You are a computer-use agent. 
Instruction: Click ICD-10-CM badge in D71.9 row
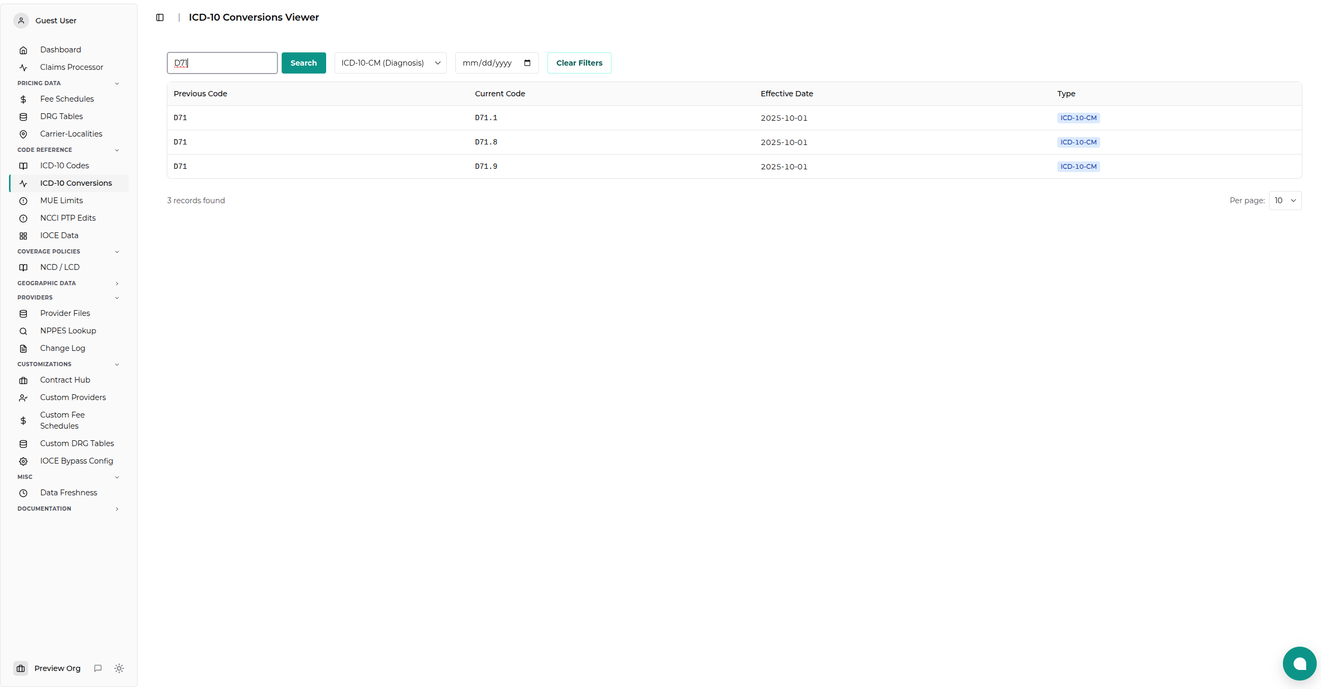pyautogui.click(x=1079, y=167)
